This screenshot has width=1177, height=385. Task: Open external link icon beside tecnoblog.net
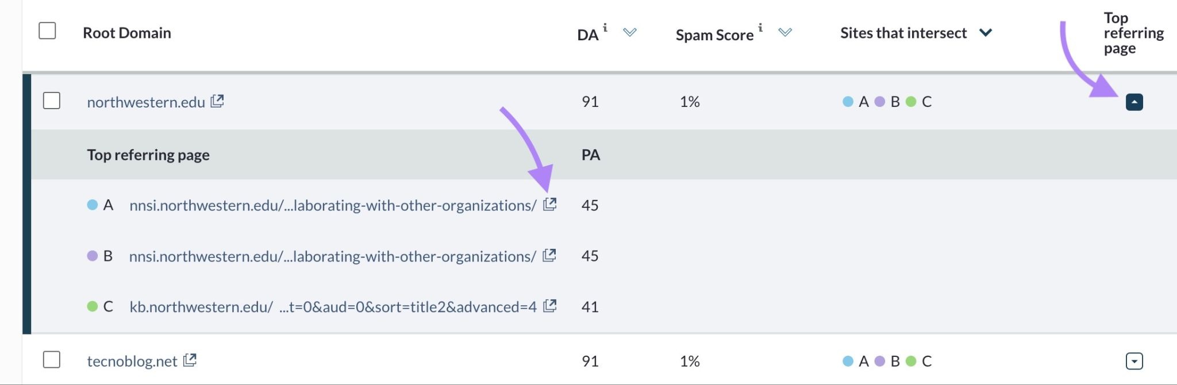click(x=190, y=360)
